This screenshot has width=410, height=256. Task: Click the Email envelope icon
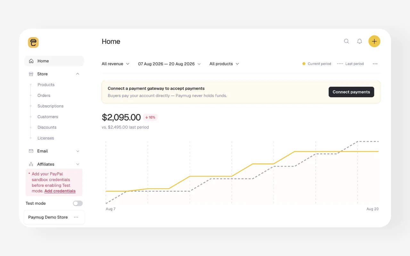[31, 151]
